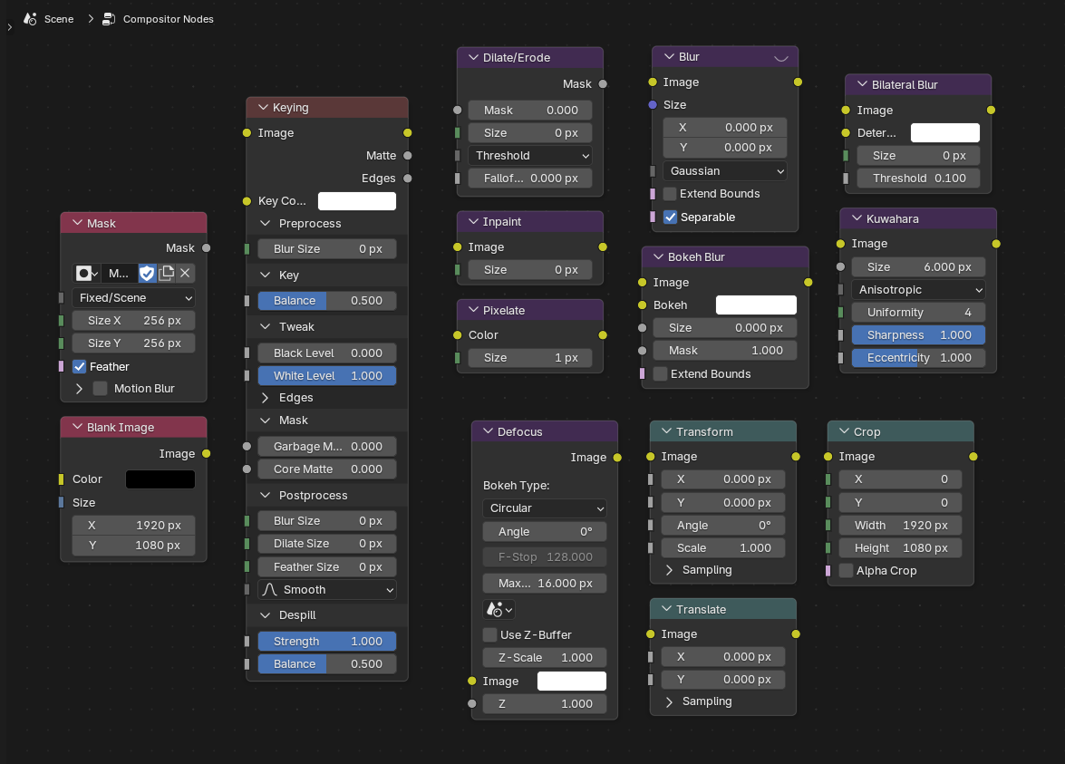Click Inpaint node Image output socket

[x=603, y=247]
